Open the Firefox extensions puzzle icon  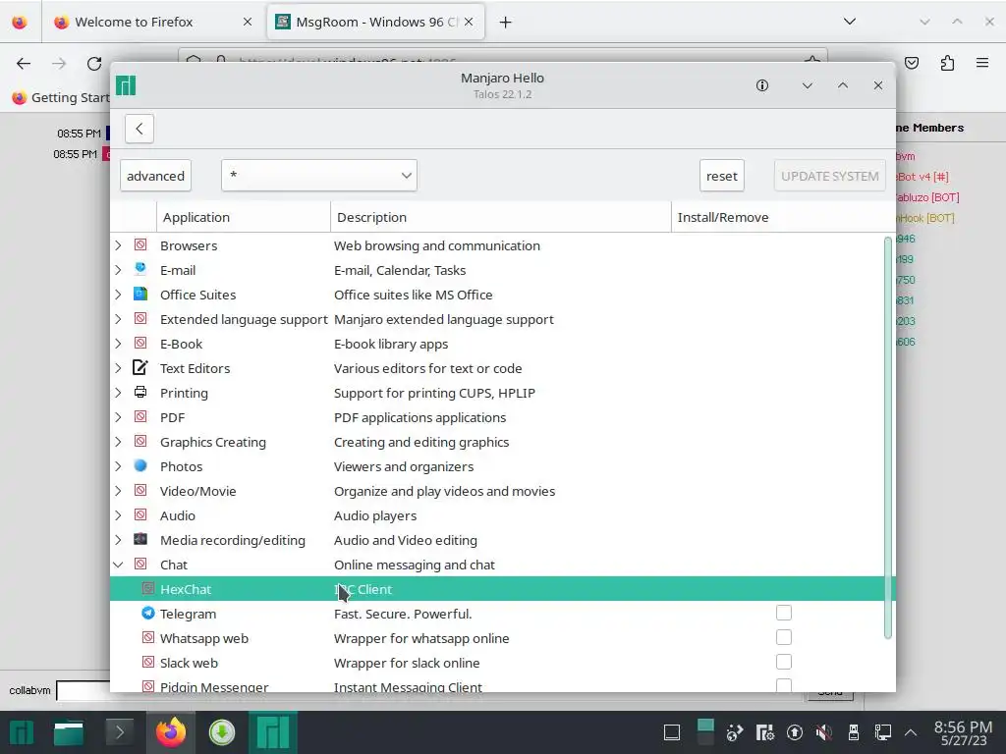[x=947, y=63]
